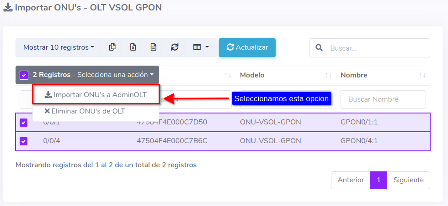Click the sort arrows on Nombre column
448x206 pixels.
422,75
